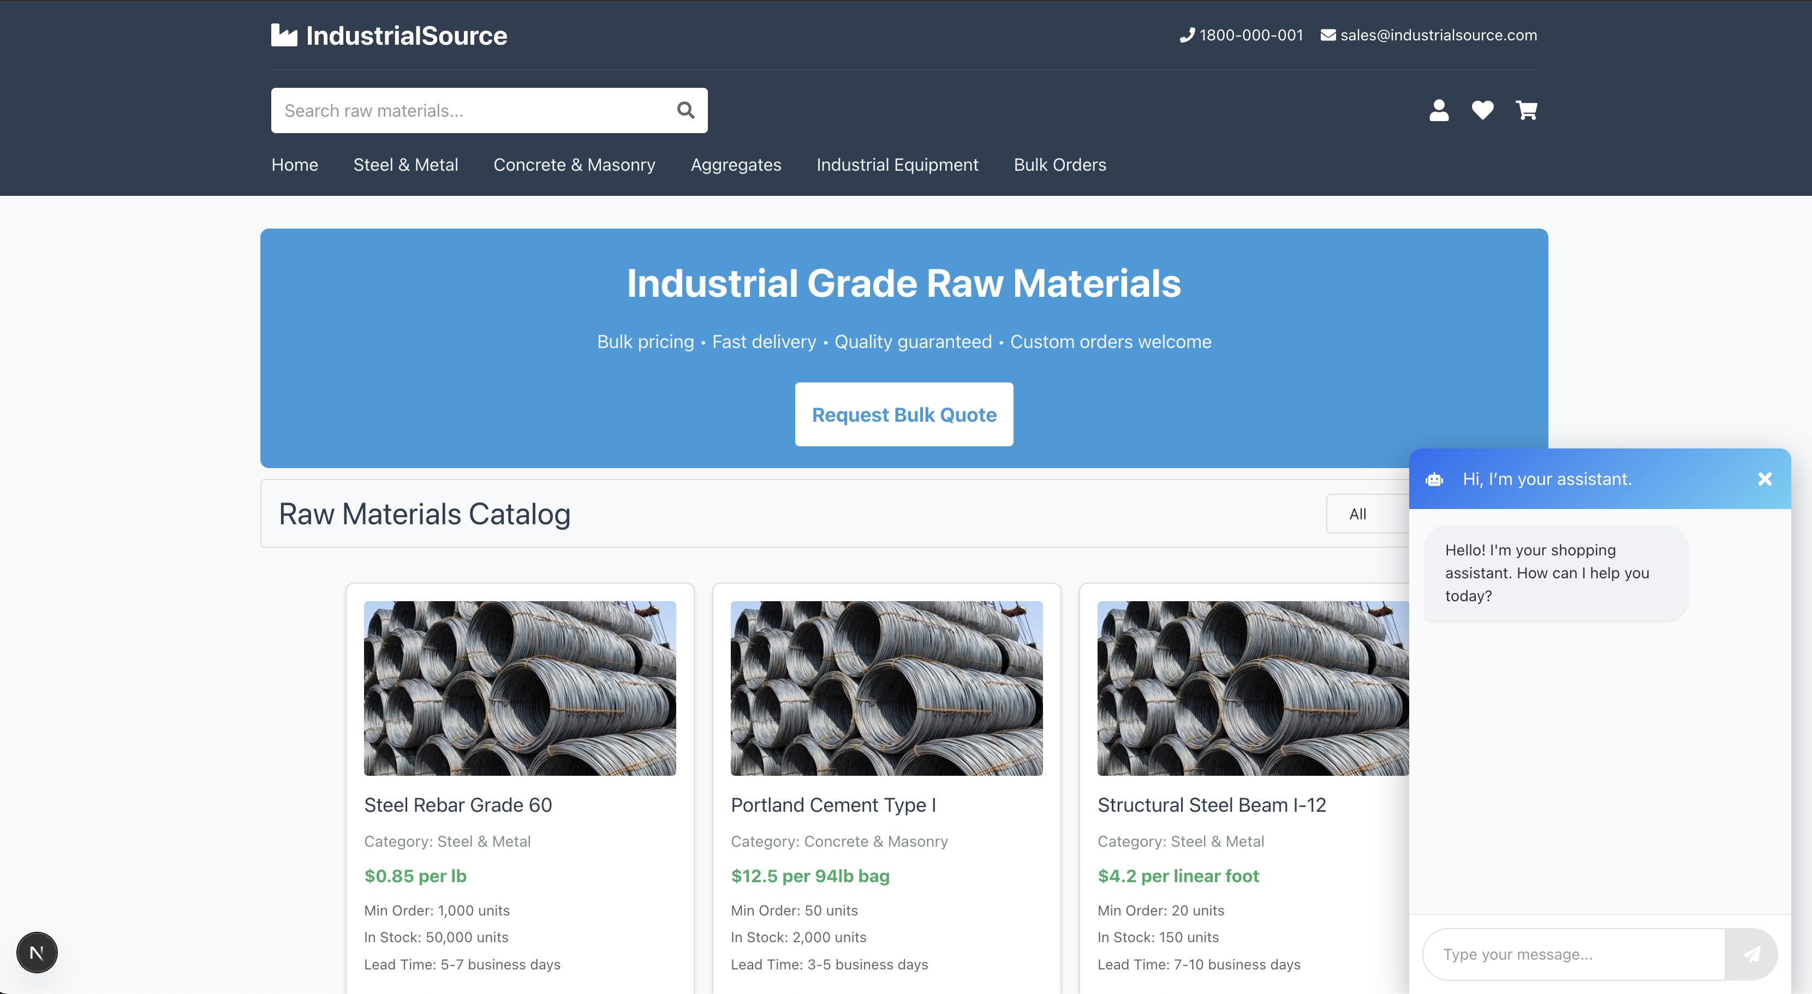Open the user account icon
The height and width of the screenshot is (994, 1812).
pyautogui.click(x=1439, y=110)
